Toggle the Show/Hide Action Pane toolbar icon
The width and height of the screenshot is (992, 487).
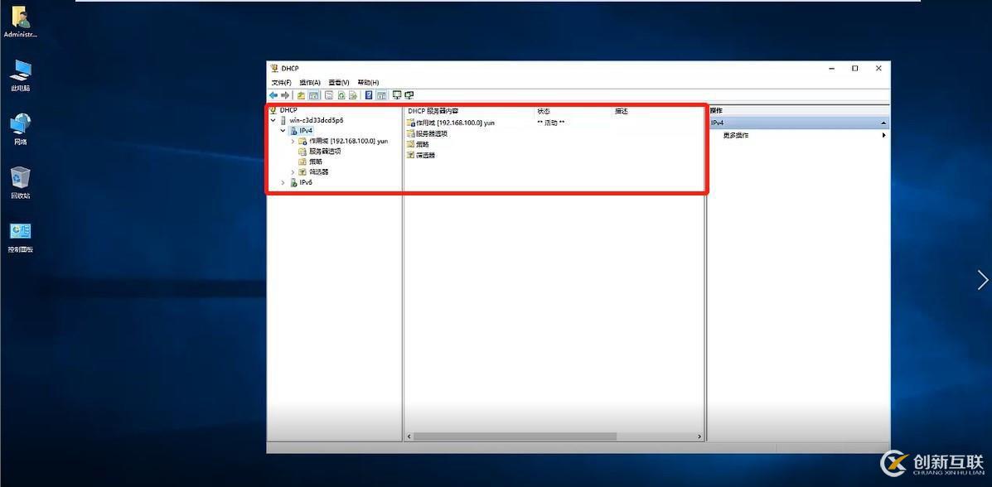click(381, 95)
